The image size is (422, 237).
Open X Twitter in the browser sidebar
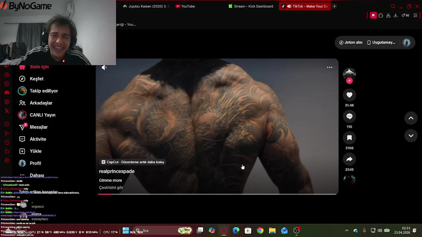click(x=7, y=111)
